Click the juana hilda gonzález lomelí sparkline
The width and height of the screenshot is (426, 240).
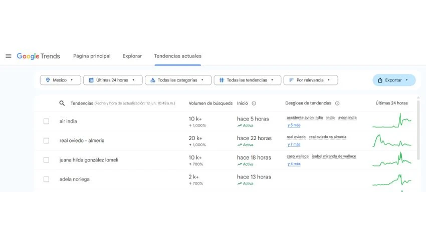click(392, 159)
